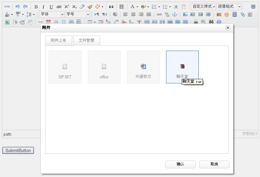260x177 pixels.
Task: Insert a video film icon
Action: (234, 14)
